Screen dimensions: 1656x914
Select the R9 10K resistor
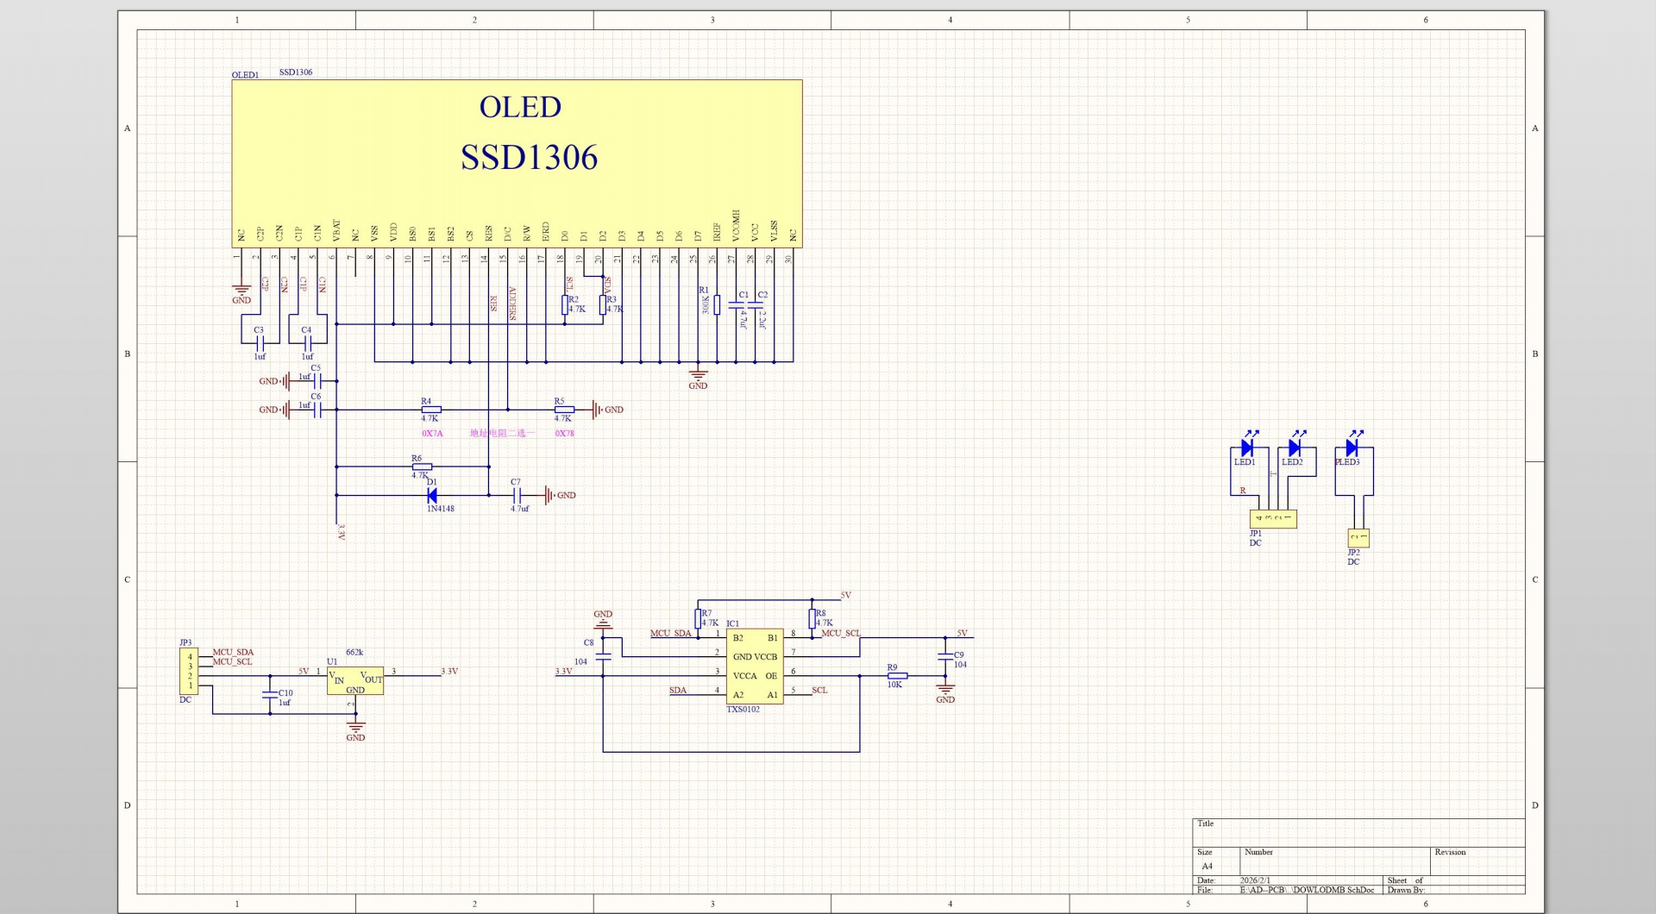(x=897, y=676)
